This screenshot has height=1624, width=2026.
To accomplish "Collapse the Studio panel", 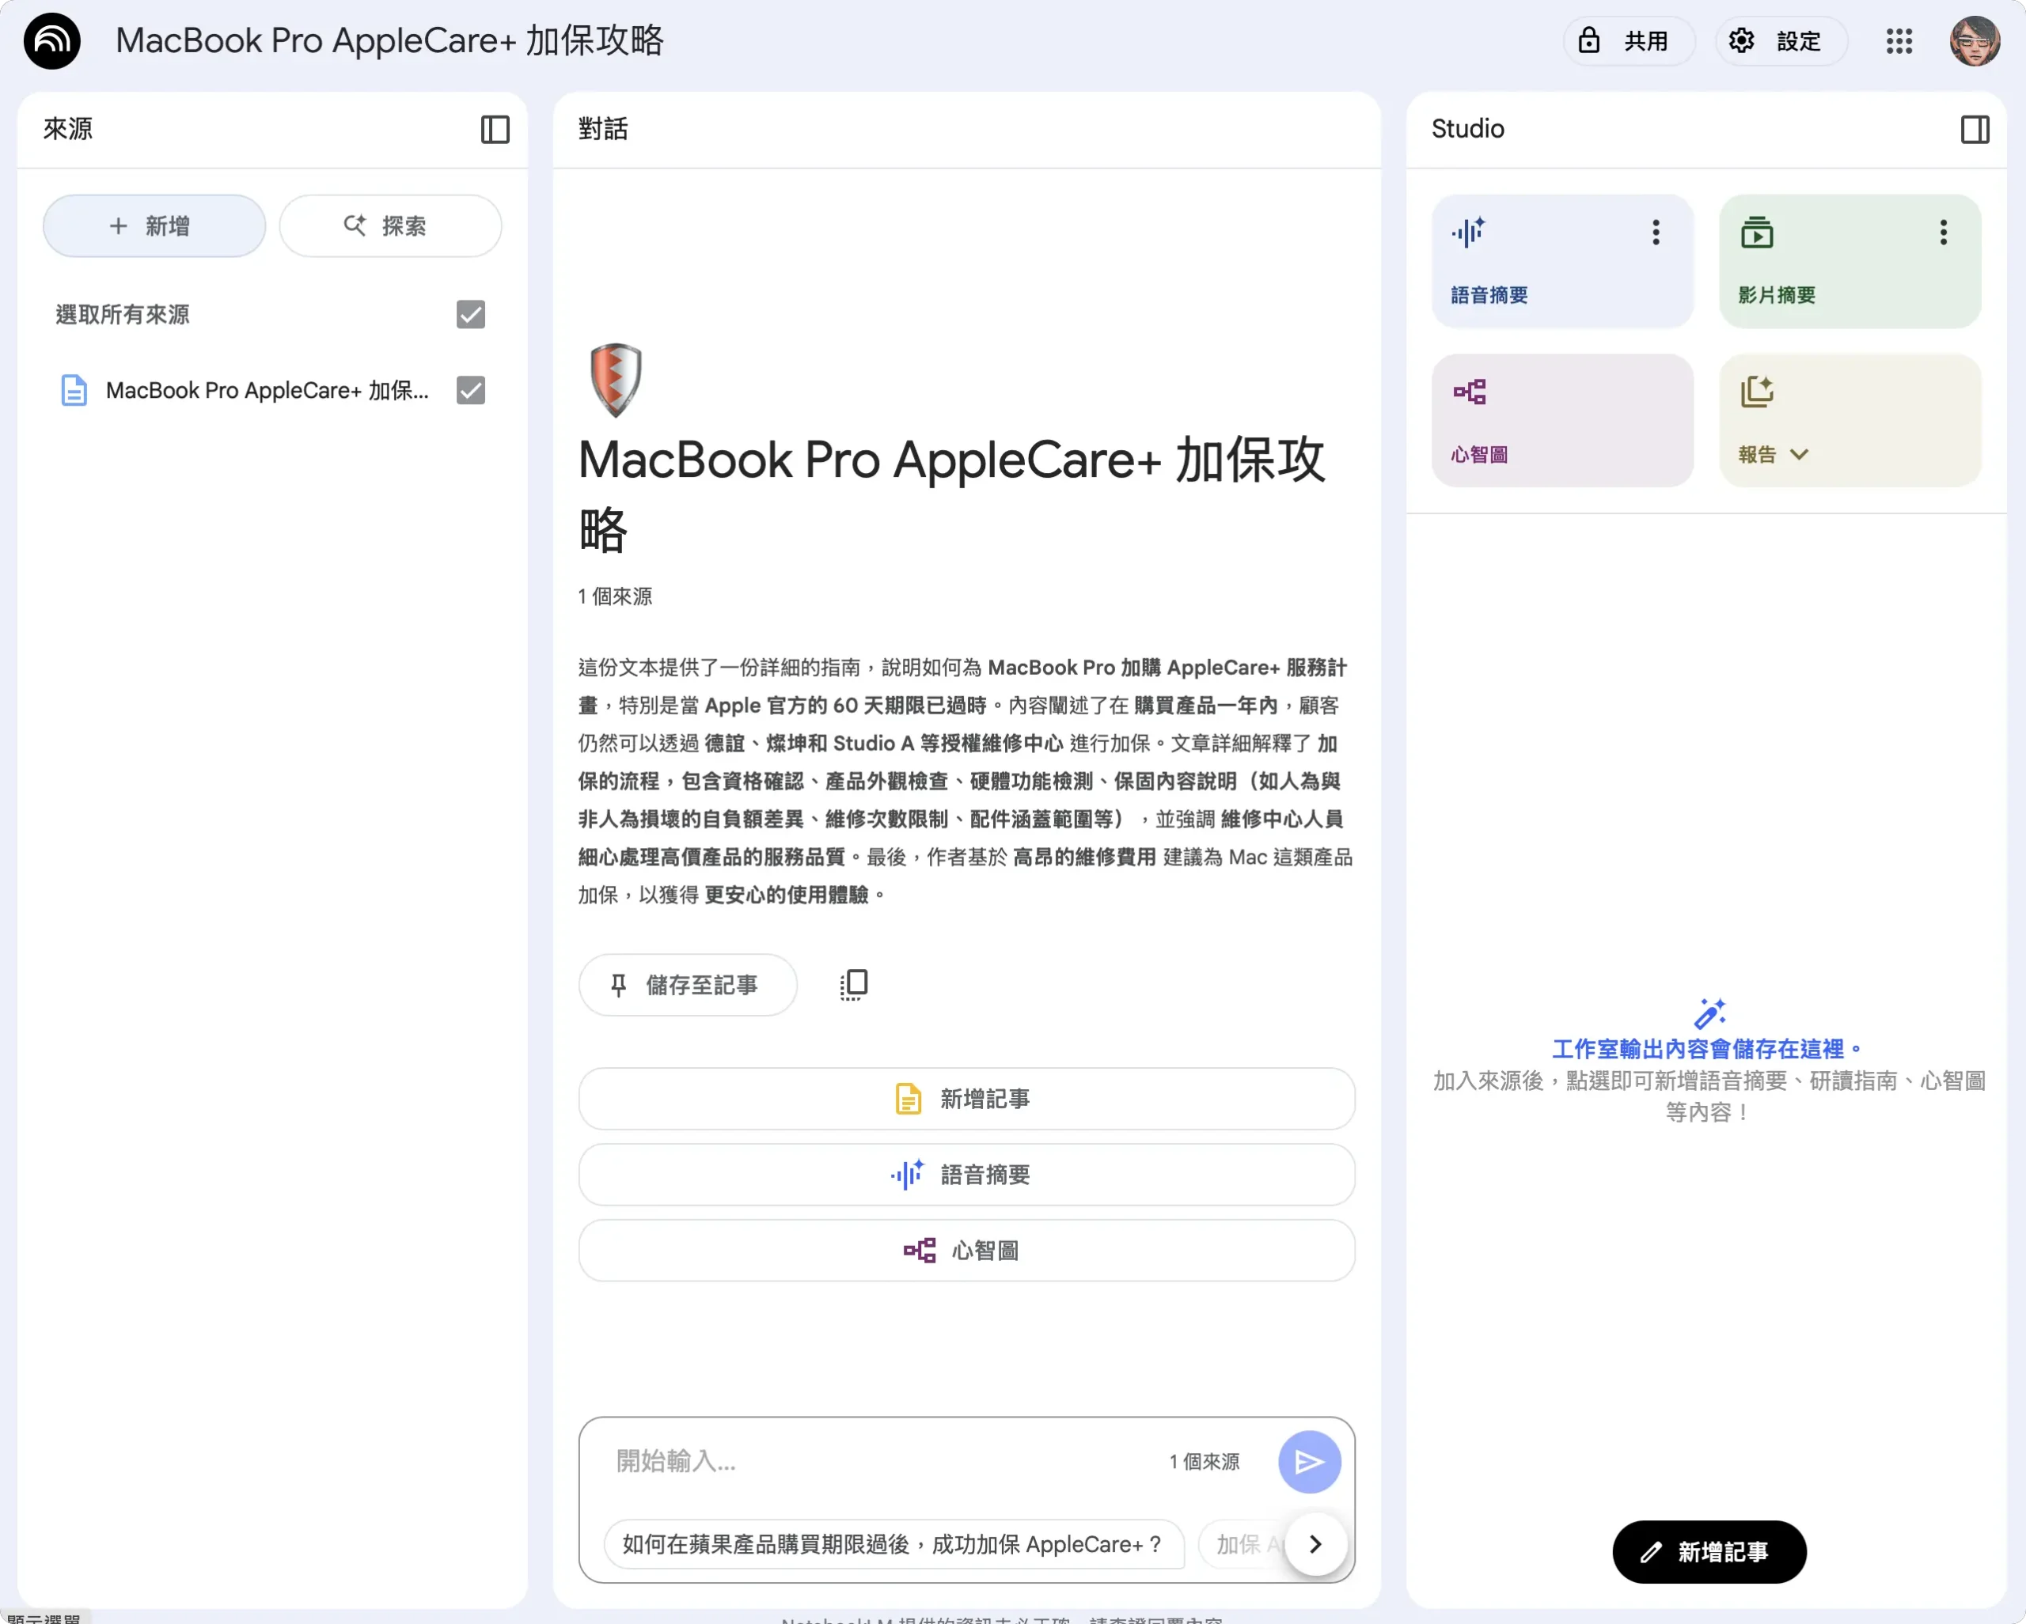I will 1975,129.
